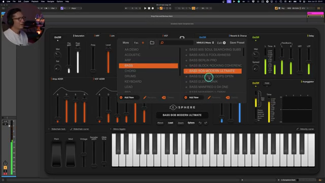This screenshot has height=183, width=325.
Task: Click the orange search magnifier icon
Action: [x=162, y=43]
